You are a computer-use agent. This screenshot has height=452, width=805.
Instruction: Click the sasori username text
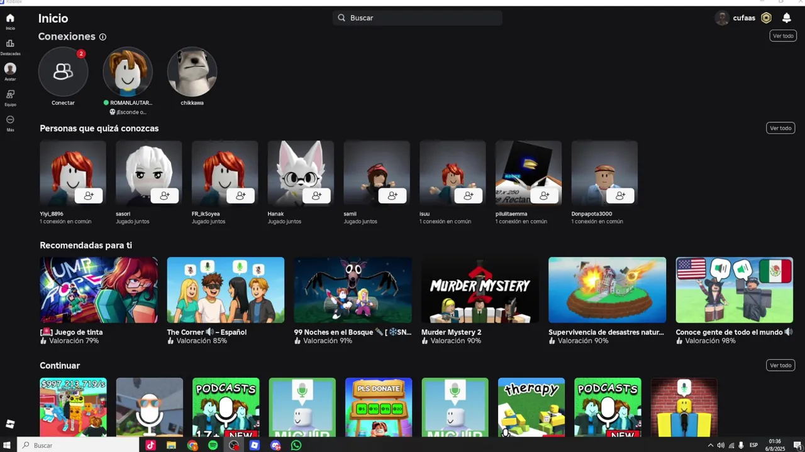tap(123, 214)
